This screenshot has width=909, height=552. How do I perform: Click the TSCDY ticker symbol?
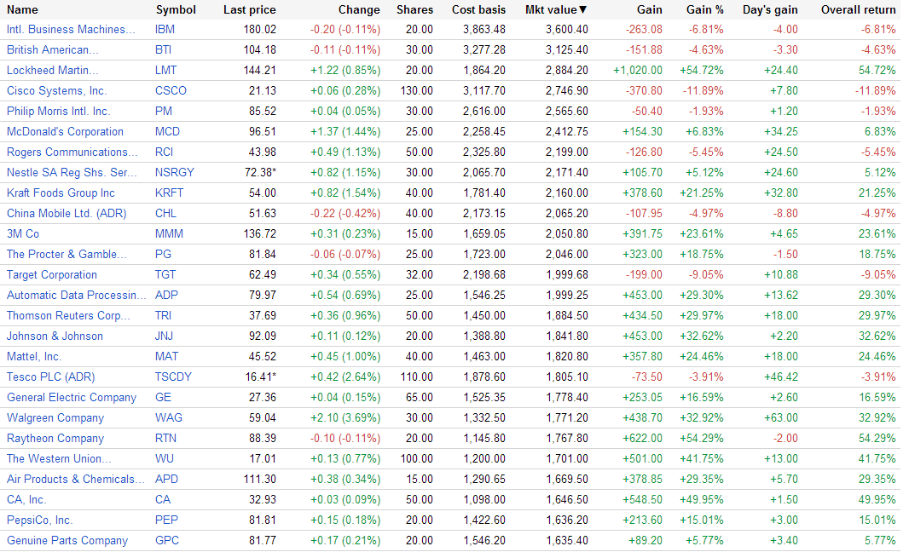pyautogui.click(x=173, y=377)
